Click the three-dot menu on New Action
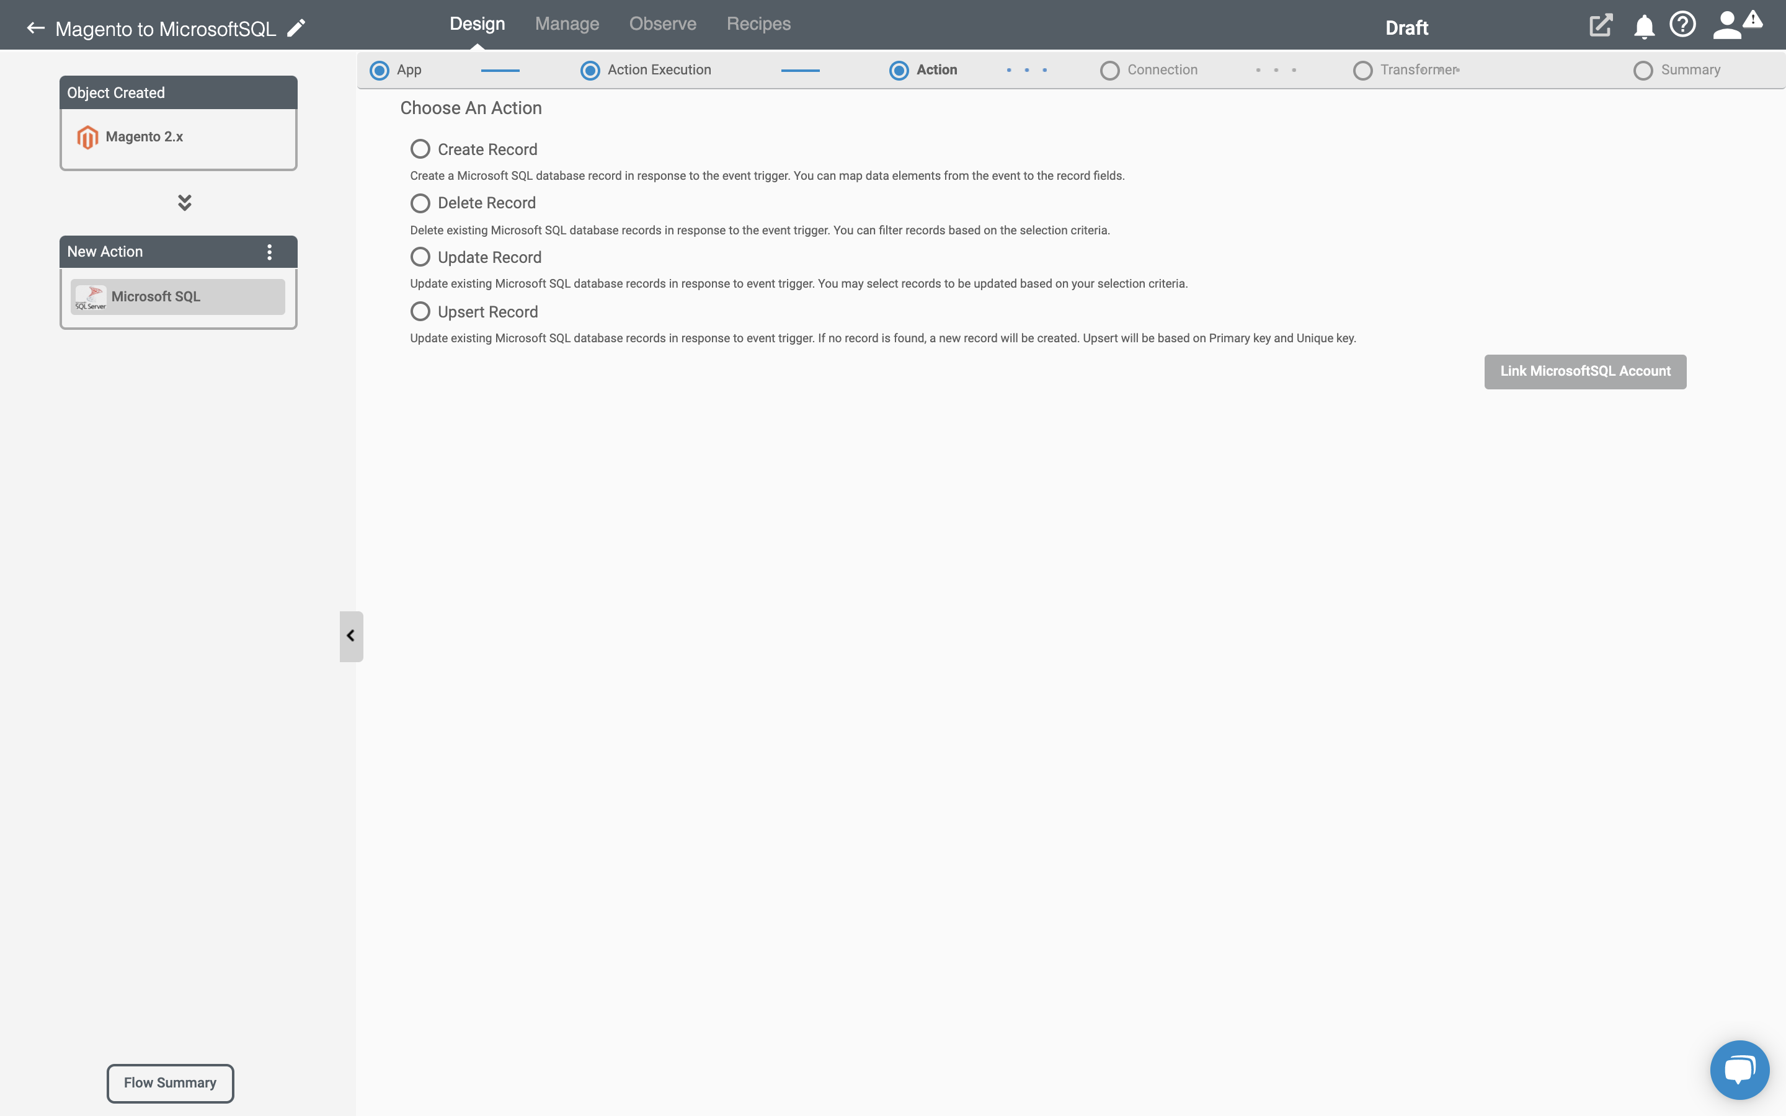Image resolution: width=1786 pixels, height=1116 pixels. tap(270, 252)
